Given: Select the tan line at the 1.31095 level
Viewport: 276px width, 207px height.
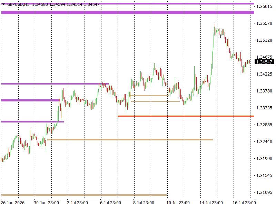Looking at the screenshot, I should click(84, 195).
